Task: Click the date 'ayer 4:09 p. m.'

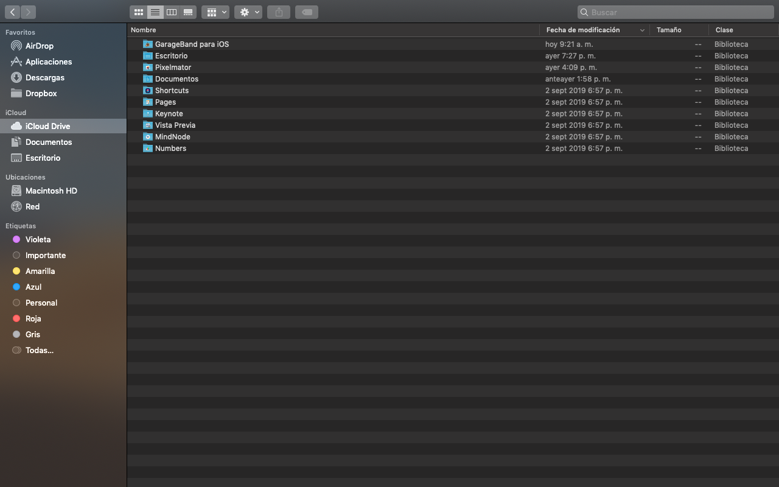Action: [x=571, y=68]
